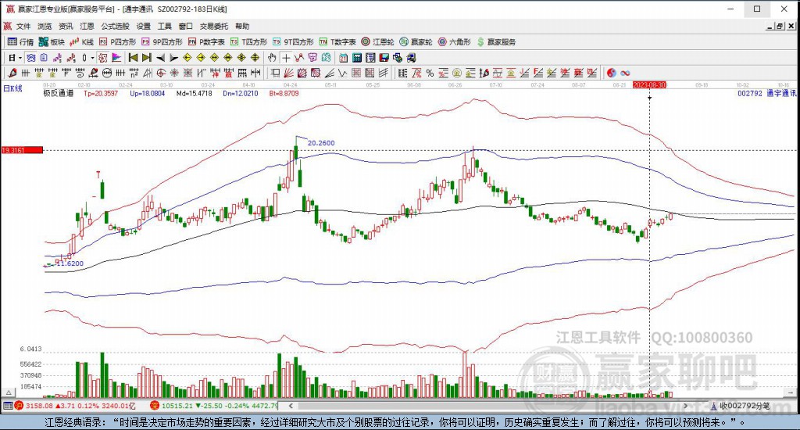Click the infinity loop icon
The width and height of the screenshot is (800, 430).
pos(625,73)
